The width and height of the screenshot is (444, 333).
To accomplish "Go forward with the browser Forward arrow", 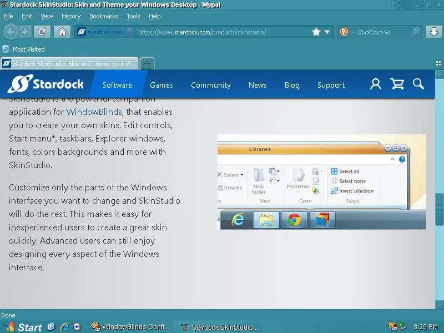I will 25,32.
